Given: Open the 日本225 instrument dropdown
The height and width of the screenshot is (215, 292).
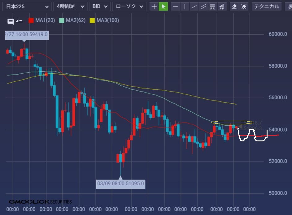Looking at the screenshot, I should (x=27, y=6).
